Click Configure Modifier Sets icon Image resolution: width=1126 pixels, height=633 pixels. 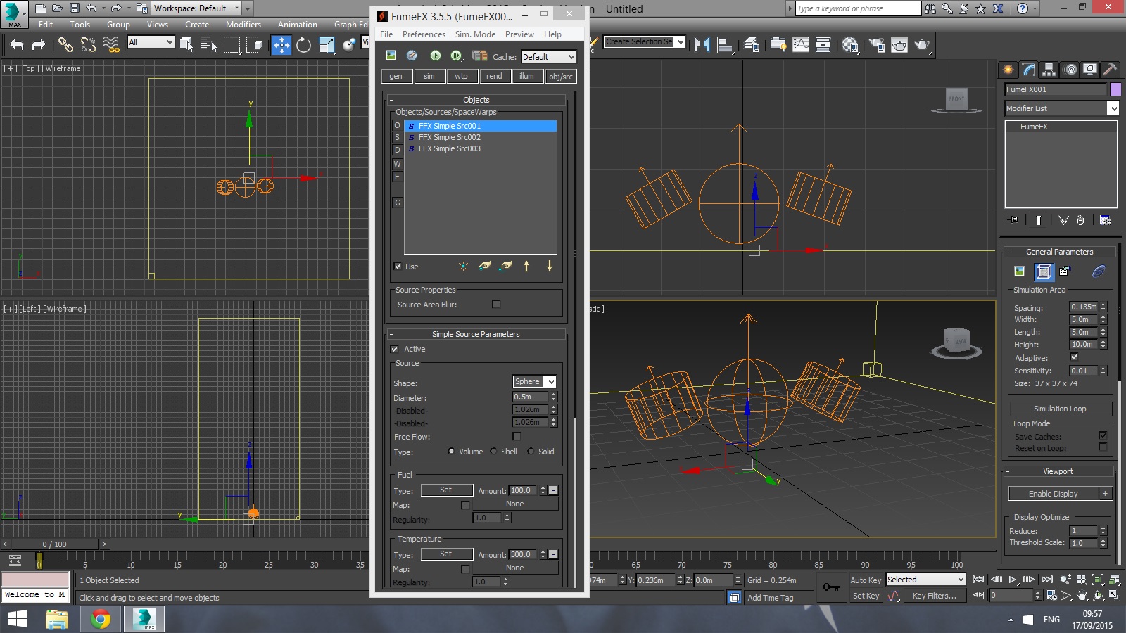pyautogui.click(x=1106, y=220)
